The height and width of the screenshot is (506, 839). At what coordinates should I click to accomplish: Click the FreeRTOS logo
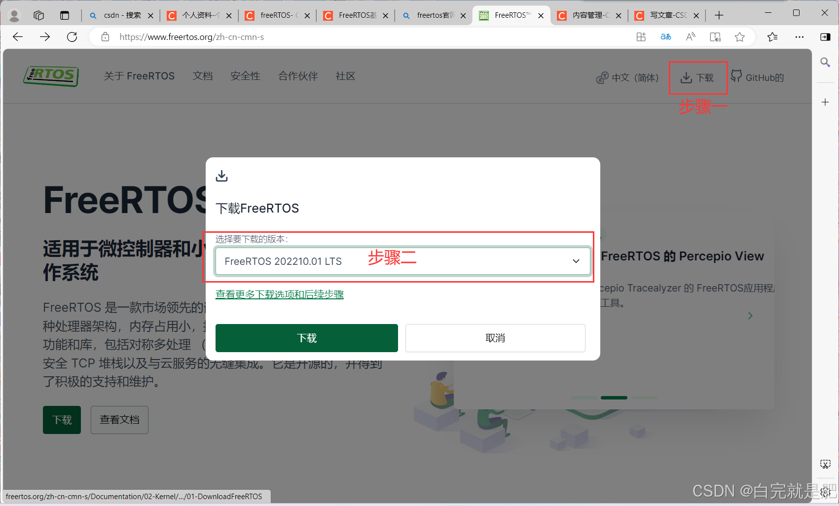coord(51,76)
